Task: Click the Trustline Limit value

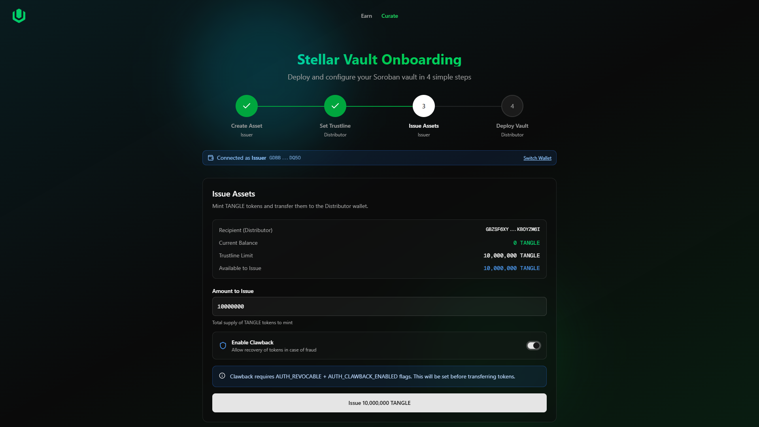Action: click(512, 255)
